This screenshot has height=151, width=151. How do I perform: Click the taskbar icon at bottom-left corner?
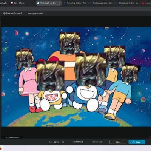click(x=1, y=148)
